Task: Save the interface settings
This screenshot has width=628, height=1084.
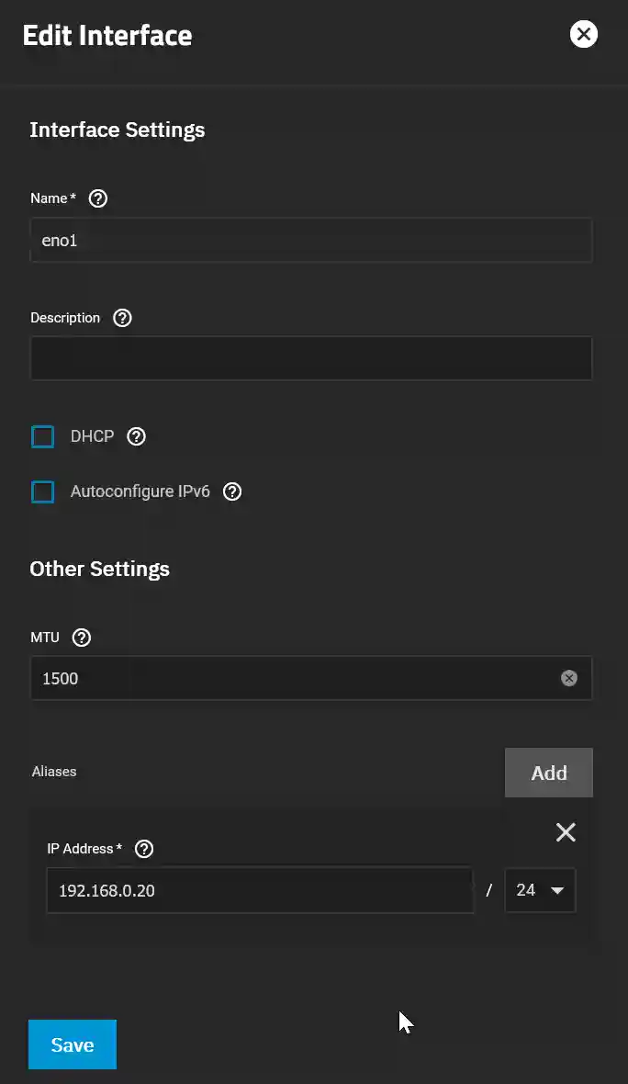Action: [x=73, y=1044]
